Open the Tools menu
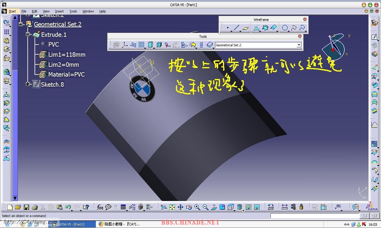381x228 pixels. pos(73,11)
